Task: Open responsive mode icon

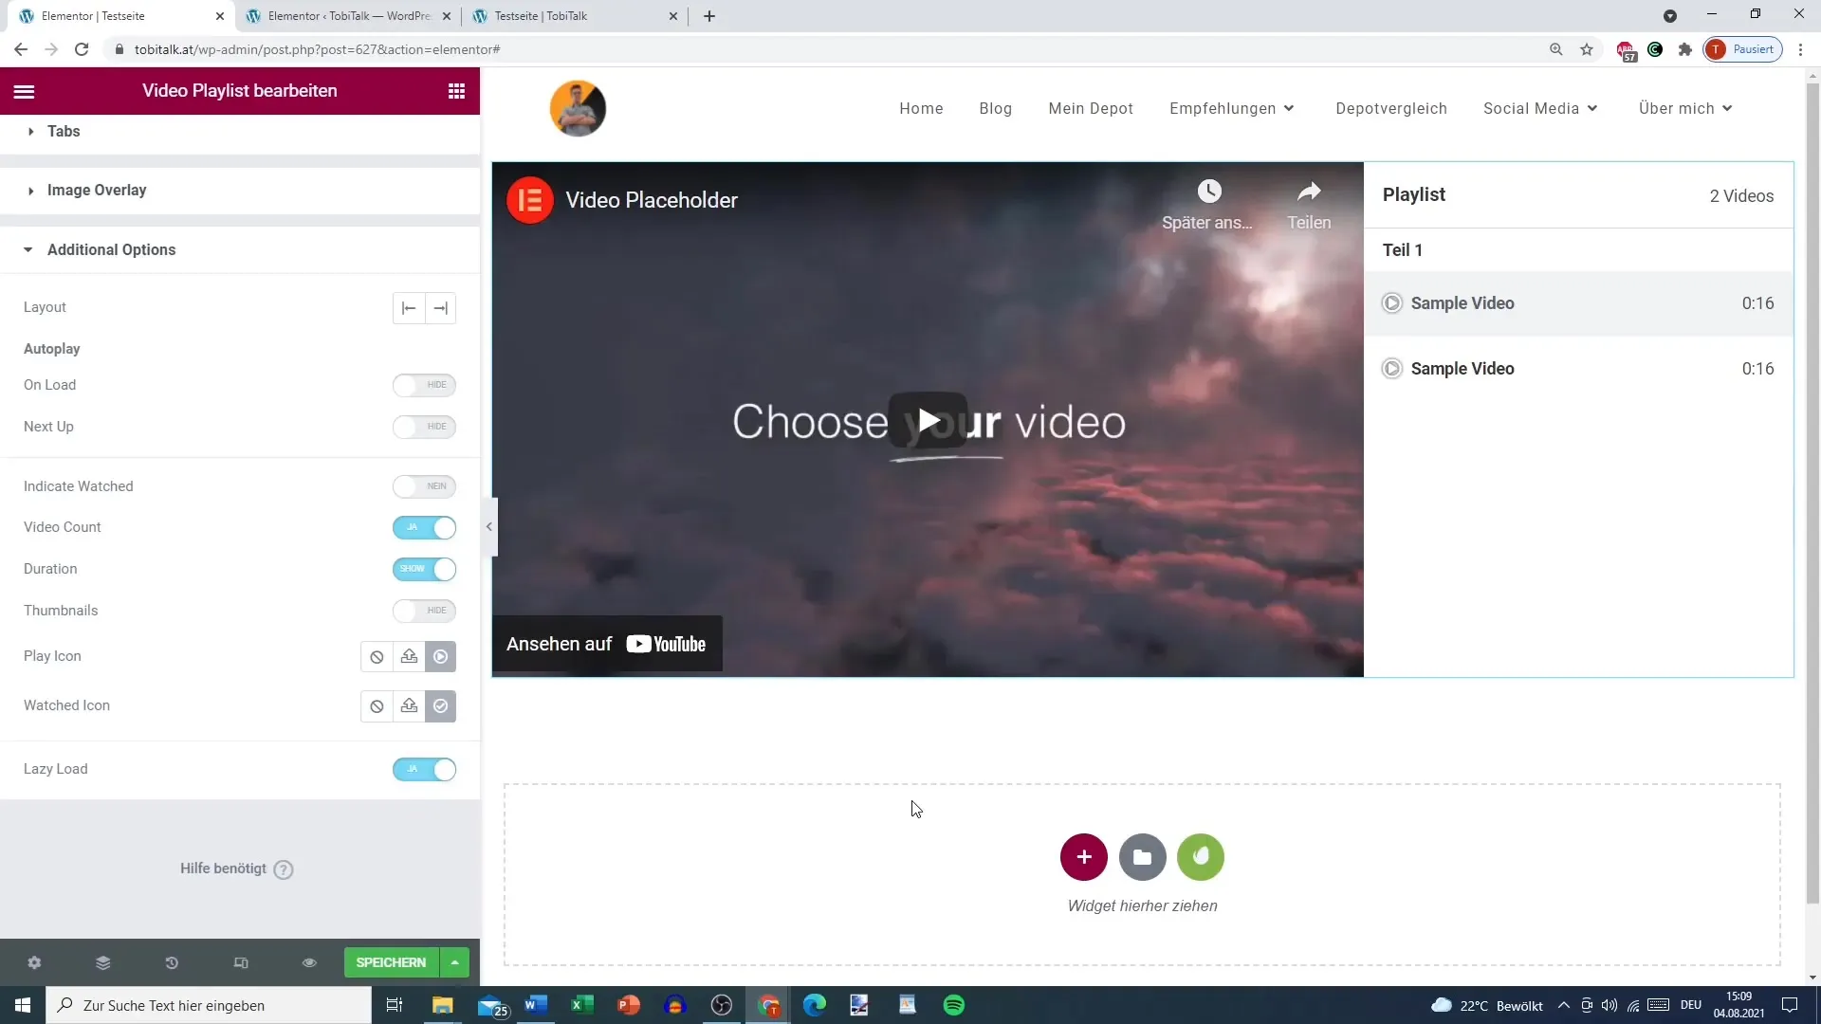Action: [241, 962]
